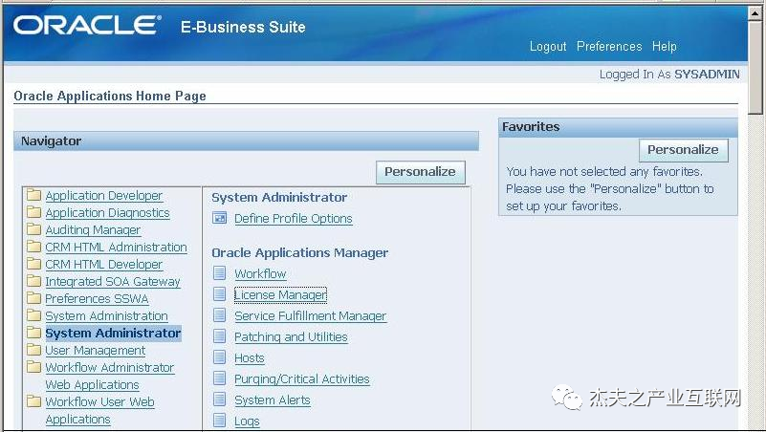Viewport: 766px width, 432px height.
Task: Select the highlighted System Administrator link
Action: click(113, 334)
